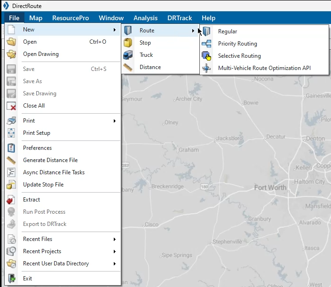
Task: Click Fort Worth label on map
Action: tap(270, 187)
